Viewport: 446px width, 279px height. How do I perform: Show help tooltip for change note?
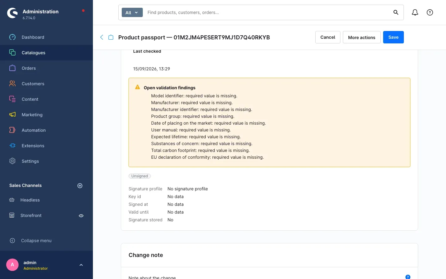pos(408,277)
